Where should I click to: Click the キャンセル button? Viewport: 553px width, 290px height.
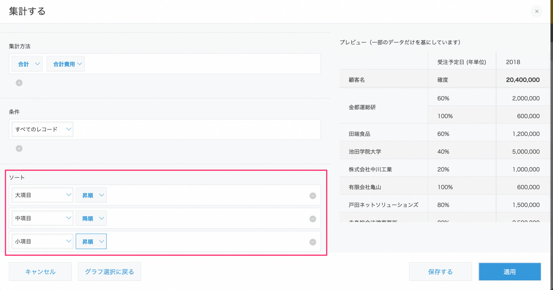[x=40, y=272]
